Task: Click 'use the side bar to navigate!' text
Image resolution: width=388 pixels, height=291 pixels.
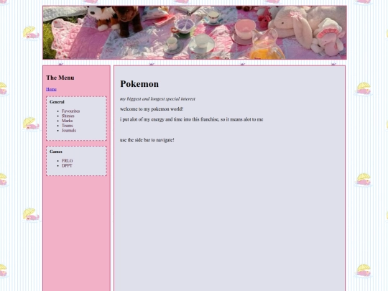Action: [x=147, y=140]
